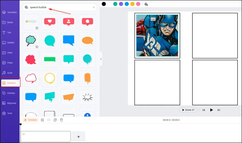Open the Media panel

[8, 22]
